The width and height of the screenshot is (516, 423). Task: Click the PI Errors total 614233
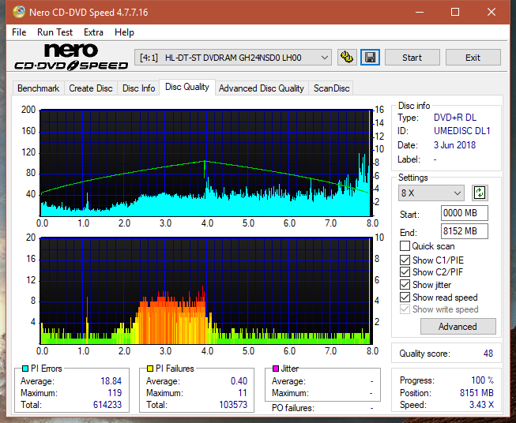click(107, 404)
